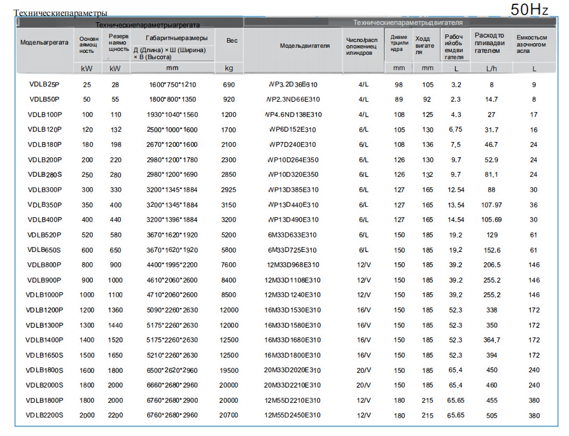
Task: Click engine model '6M33D633E310'
Action: click(x=293, y=235)
